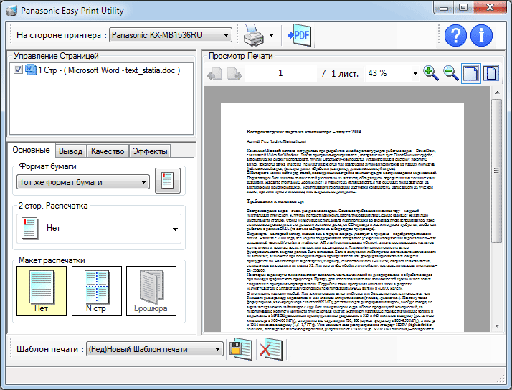The height and width of the screenshot is (390, 512).
Task: Click the document page in print preview
Action: click(x=342, y=217)
